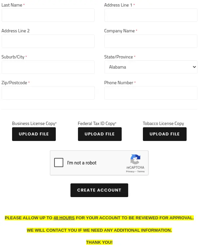Image resolution: width=199 pixels, height=248 pixels.
Task: Click into the Company Name field
Action: coord(151,41)
